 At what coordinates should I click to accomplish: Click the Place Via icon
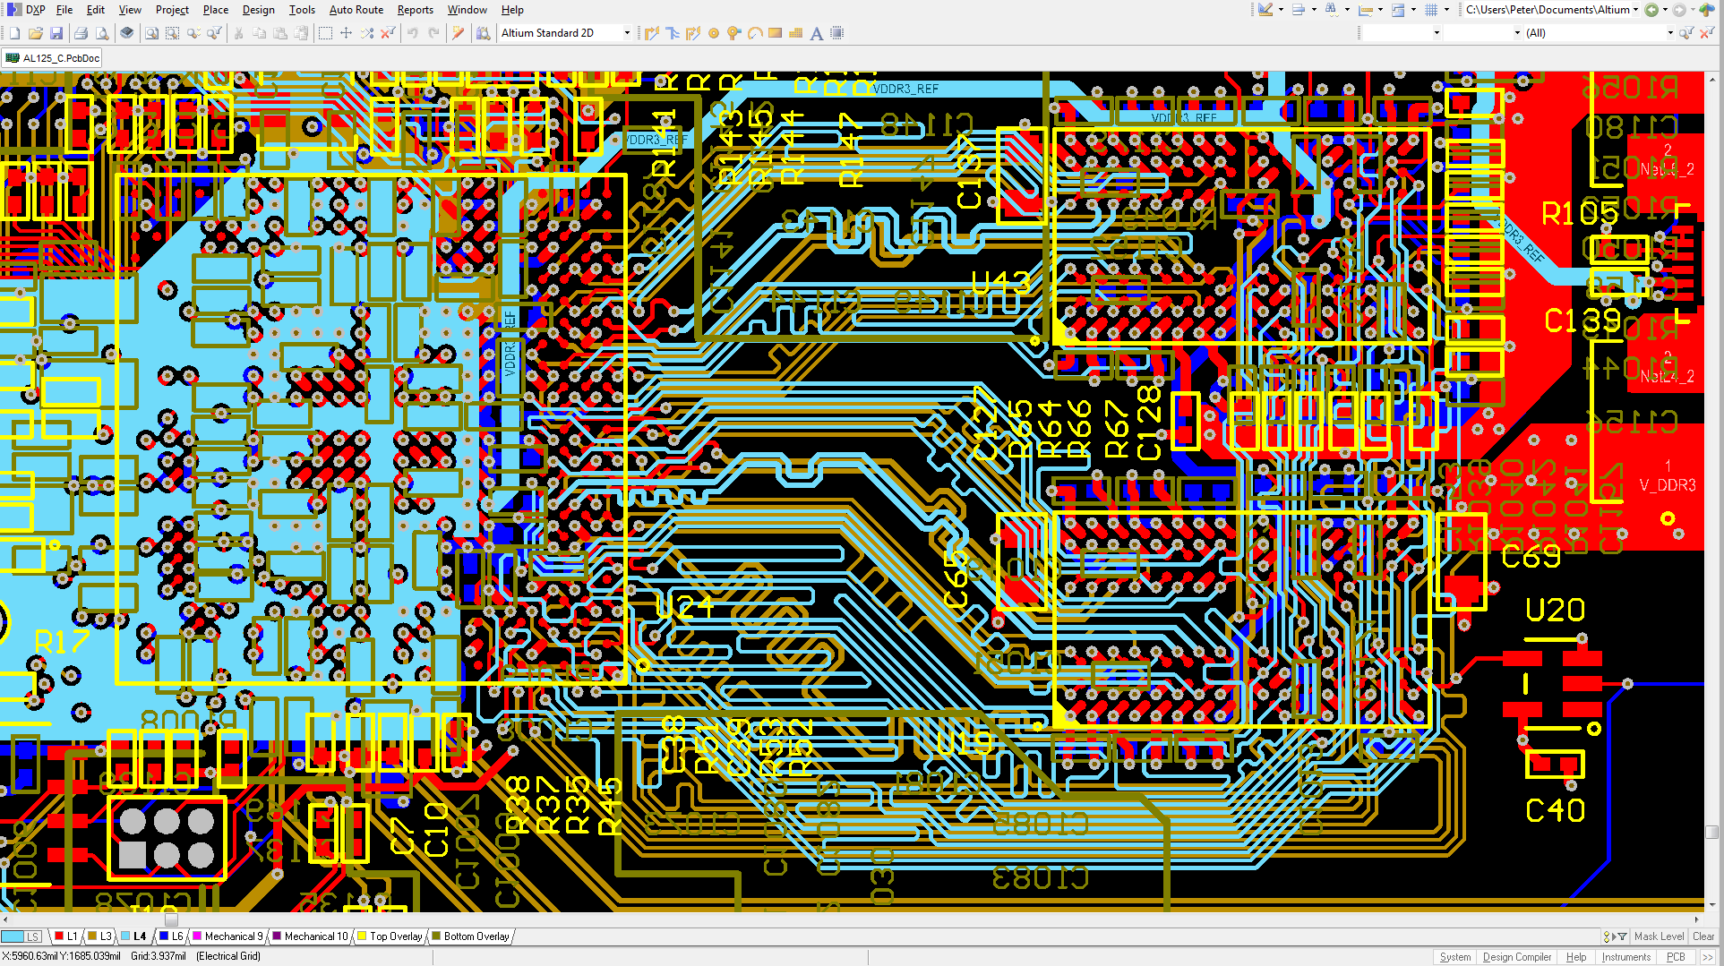(714, 33)
